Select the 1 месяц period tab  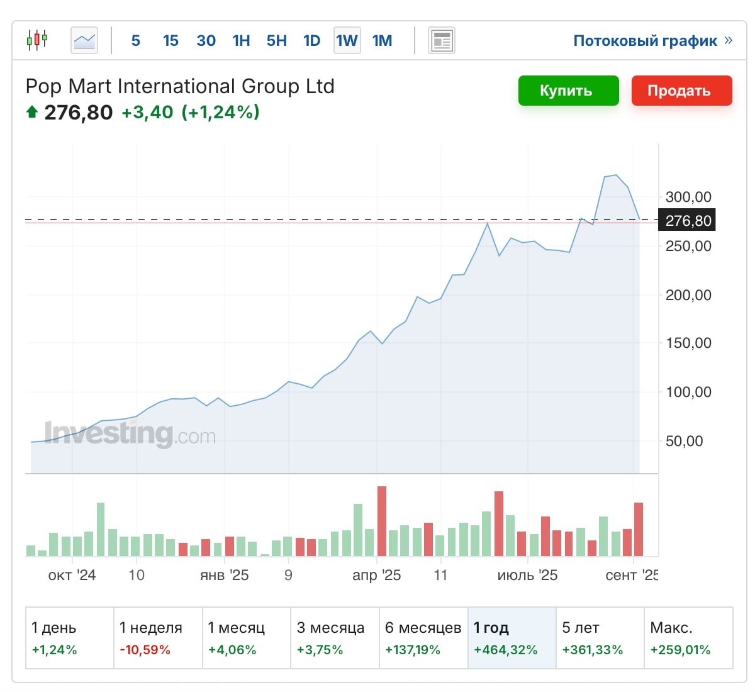[247, 637]
